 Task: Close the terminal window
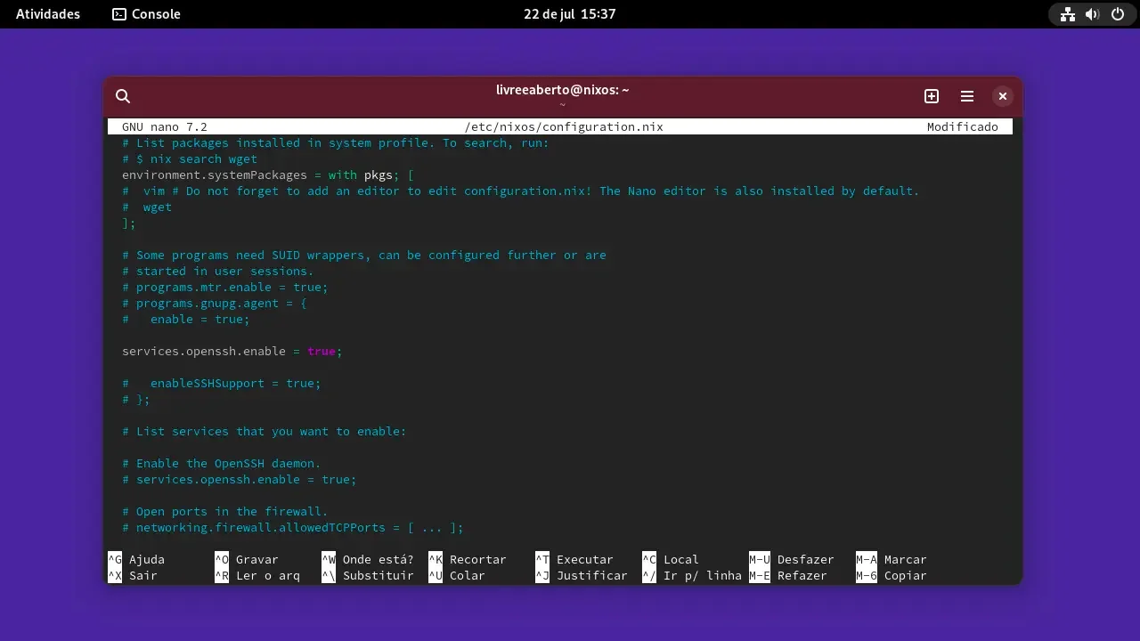tap(1003, 96)
